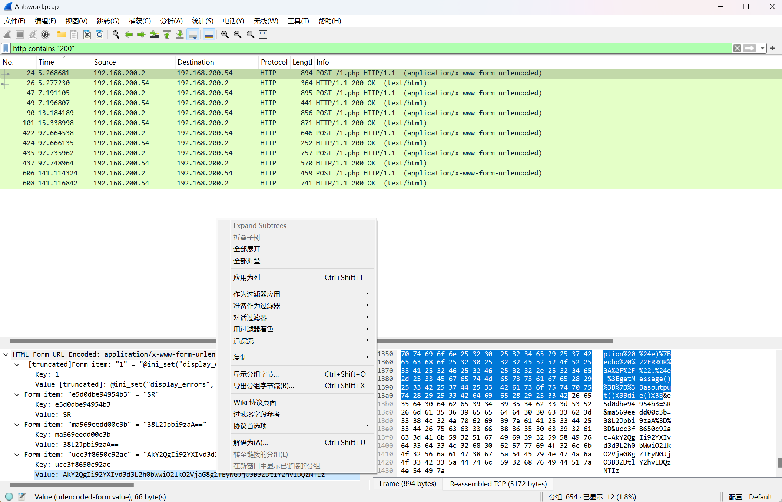Screen dimensions: 782x502
Task: Click the capture options gear icon
Action: tap(45, 34)
